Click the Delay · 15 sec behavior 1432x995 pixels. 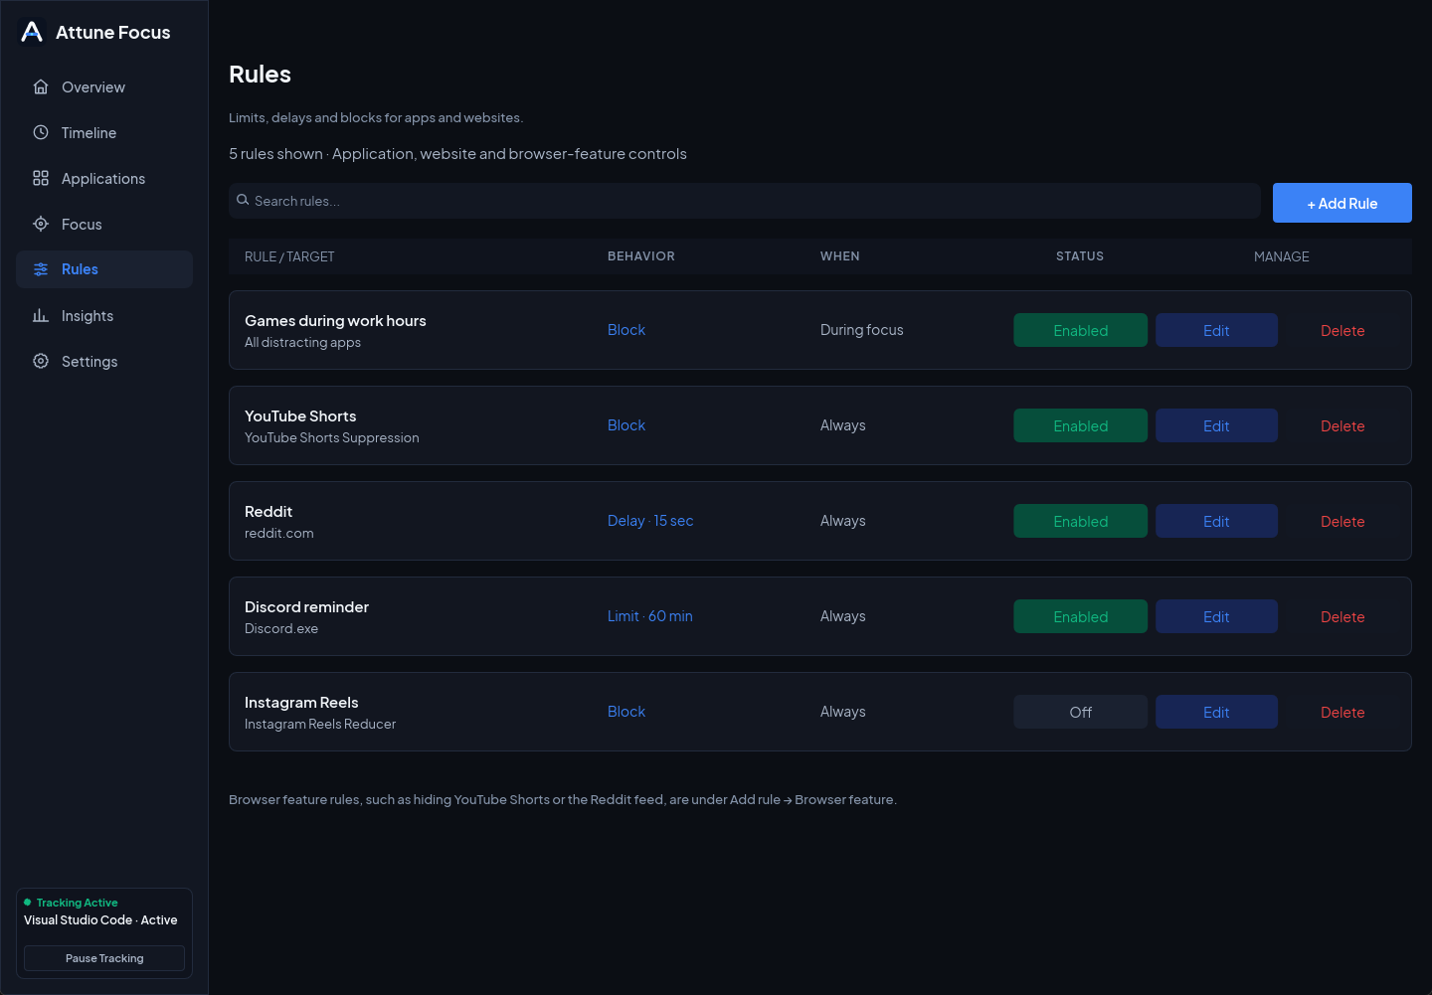[x=650, y=521]
